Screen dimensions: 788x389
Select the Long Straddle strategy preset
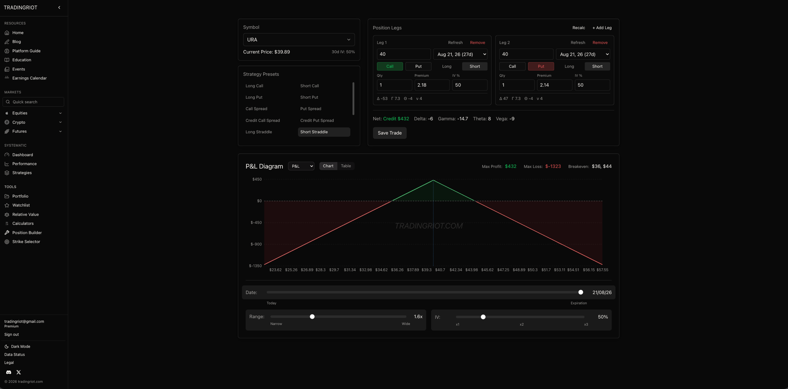point(258,132)
